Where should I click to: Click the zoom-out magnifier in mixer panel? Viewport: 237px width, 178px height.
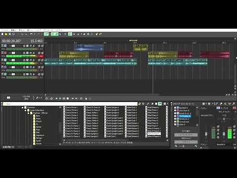point(176,146)
